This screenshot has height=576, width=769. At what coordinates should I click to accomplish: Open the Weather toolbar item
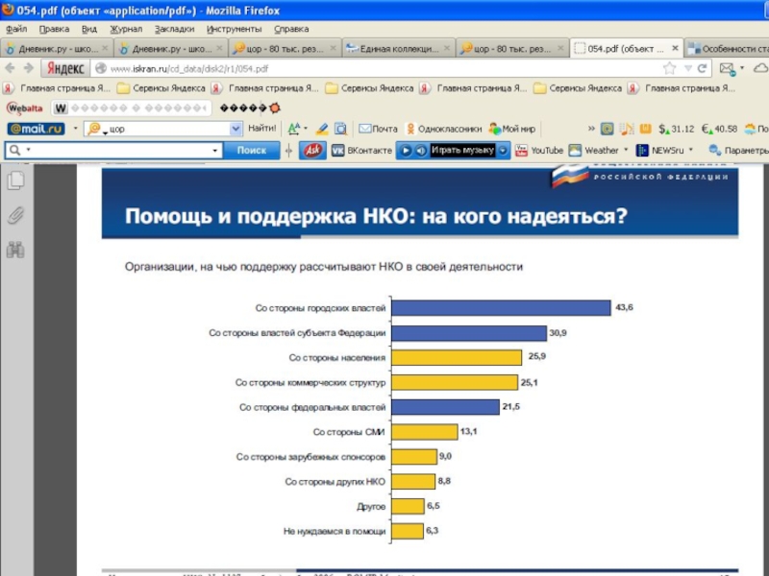[x=594, y=151]
